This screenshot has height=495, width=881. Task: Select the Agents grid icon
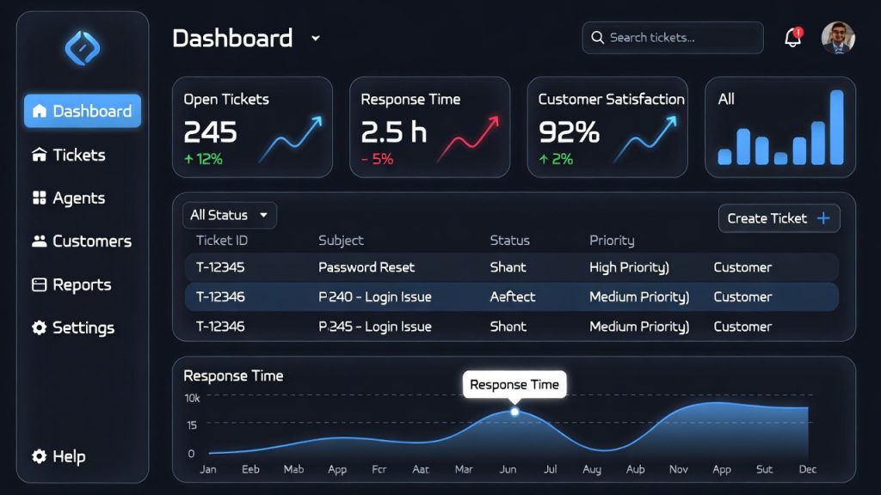click(39, 199)
